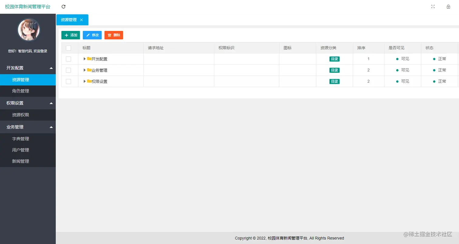Click 正常 status in 权限设置 row

click(440, 81)
